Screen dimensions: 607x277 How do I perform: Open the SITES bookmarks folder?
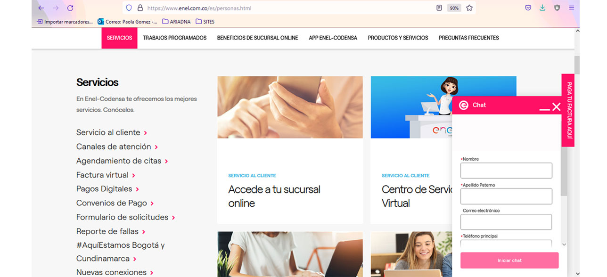[x=205, y=22]
